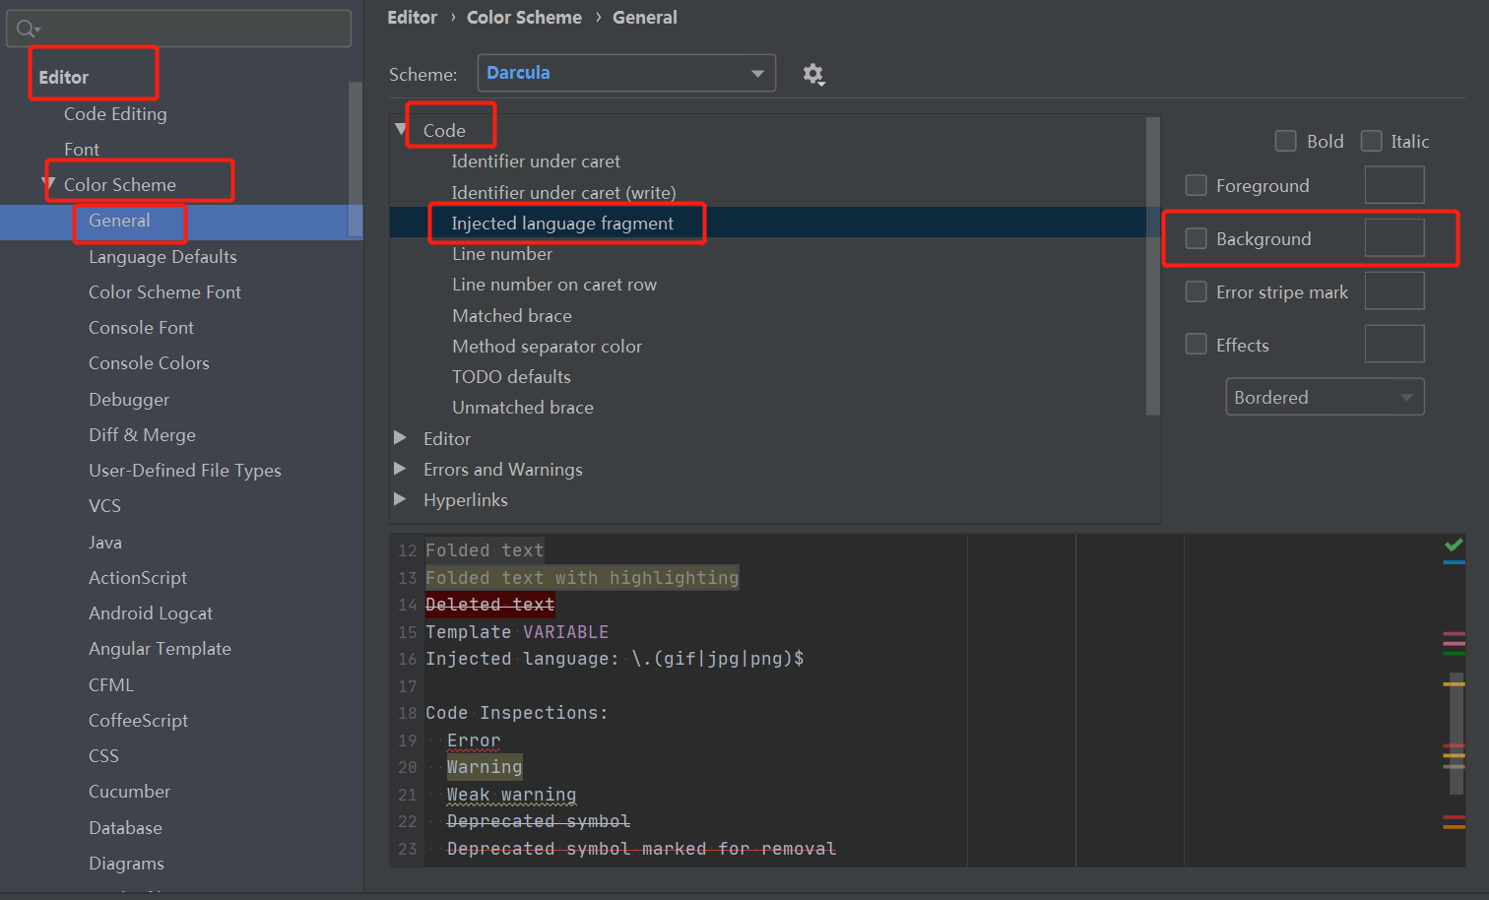Open Android Logcat color settings
The width and height of the screenshot is (1489, 900).
click(x=151, y=612)
